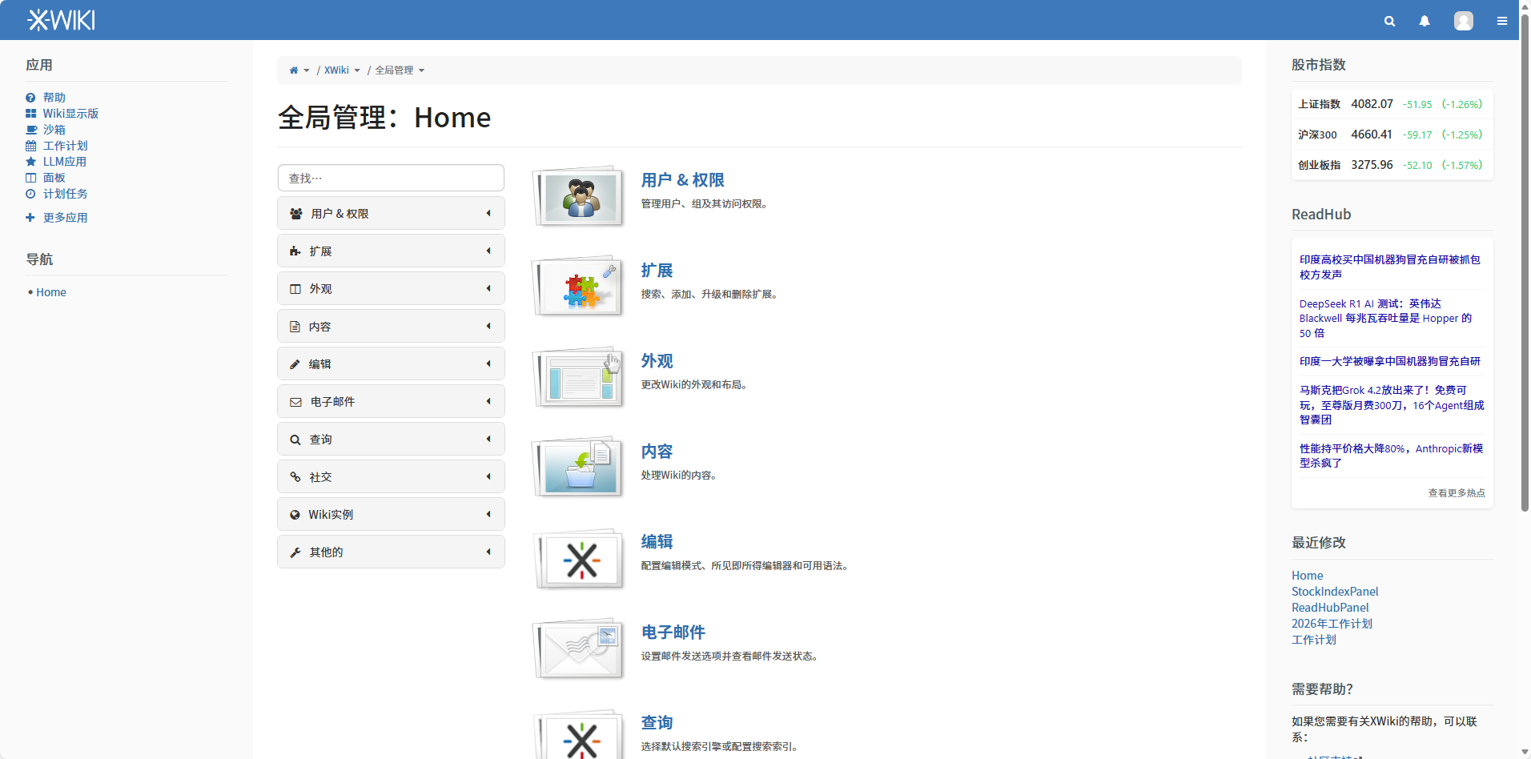Click the 查找 search input field
1531x759 pixels.
391,178
